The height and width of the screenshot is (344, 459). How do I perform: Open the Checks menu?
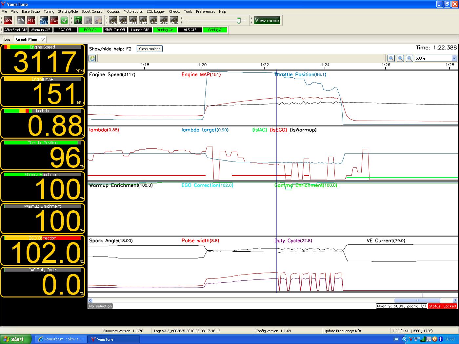tap(174, 11)
